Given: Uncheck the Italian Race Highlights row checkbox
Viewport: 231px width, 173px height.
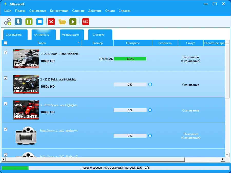Looking at the screenshot, I should (5, 52).
